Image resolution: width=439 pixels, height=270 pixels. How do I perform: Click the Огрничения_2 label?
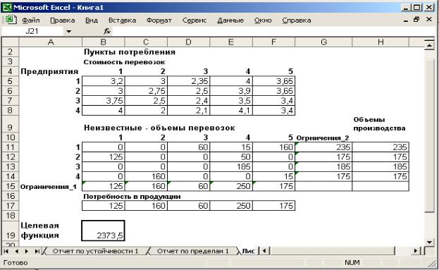coord(323,137)
